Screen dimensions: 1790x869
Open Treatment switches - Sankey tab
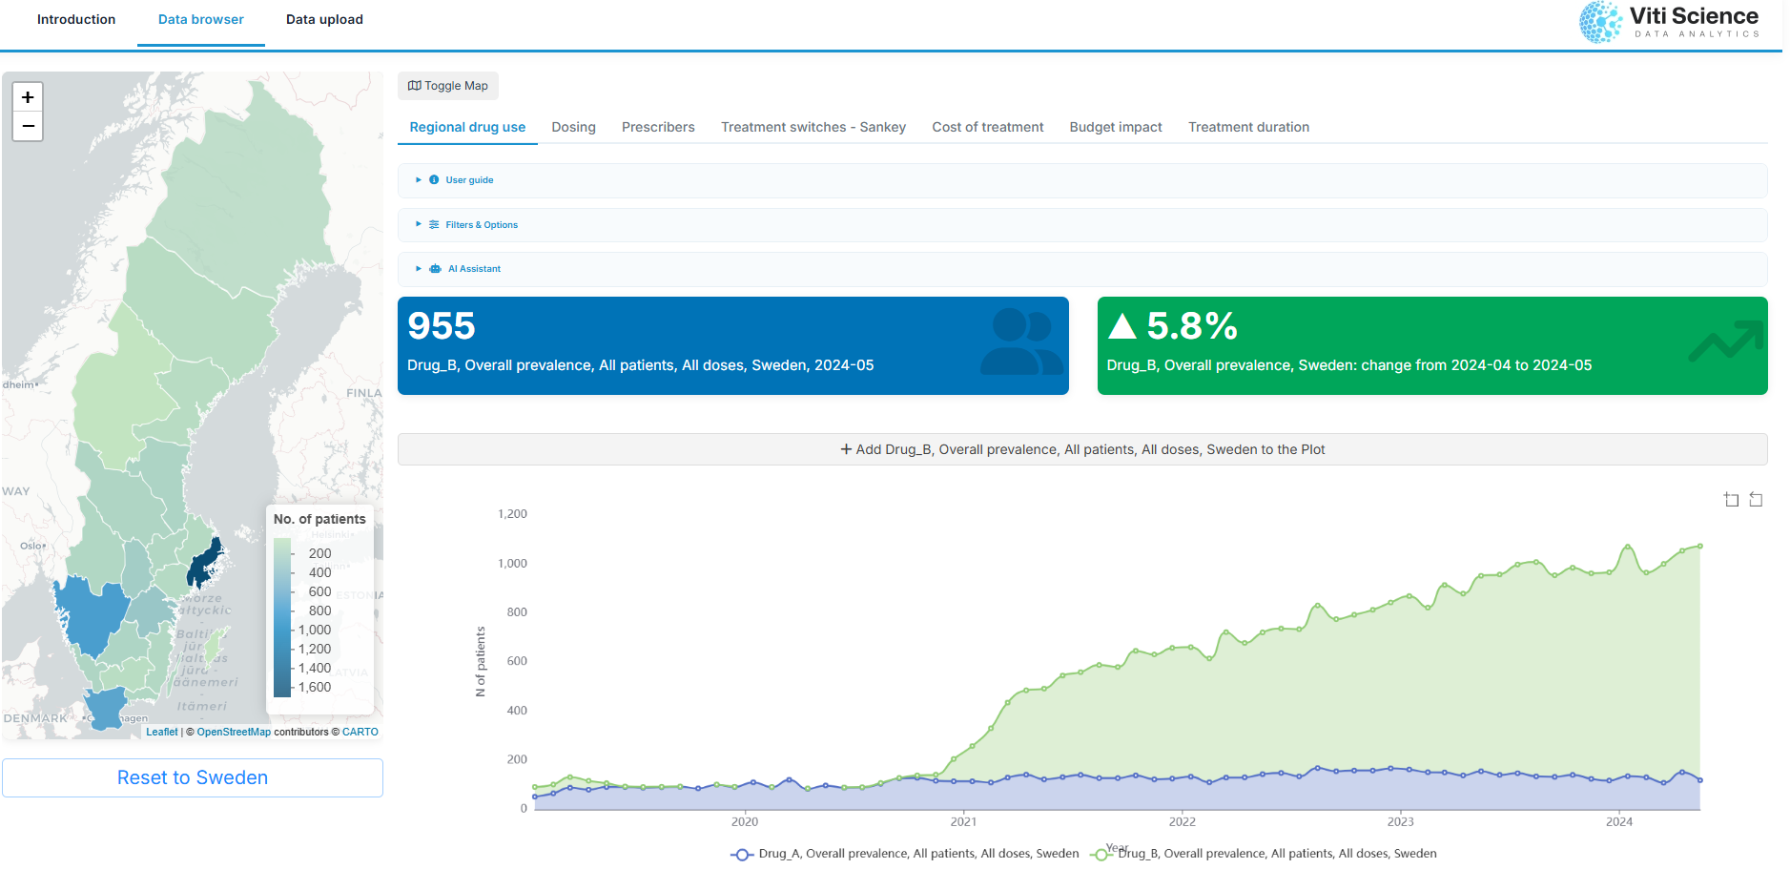(x=813, y=127)
